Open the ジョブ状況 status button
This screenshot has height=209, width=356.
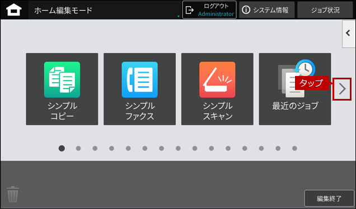tap(325, 10)
